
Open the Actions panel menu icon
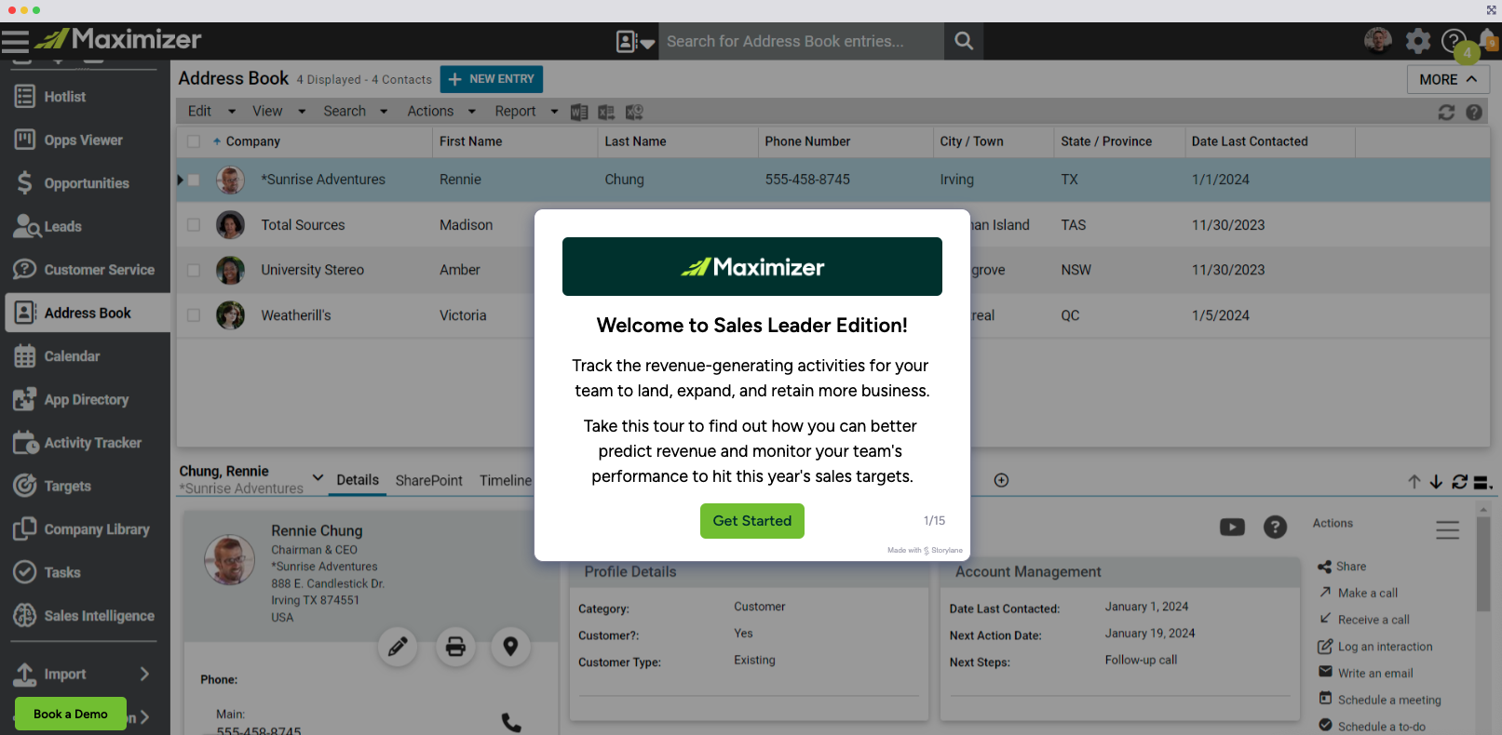click(1447, 529)
